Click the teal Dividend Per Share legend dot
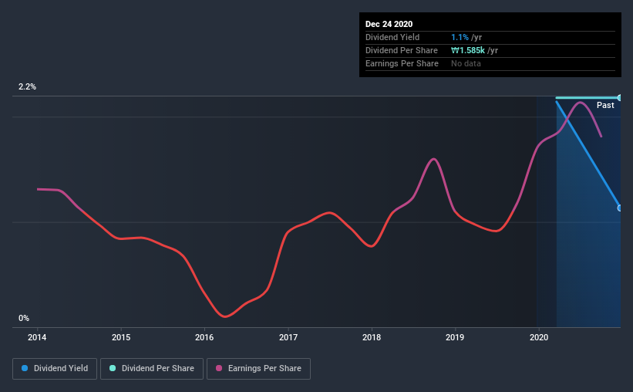633x392 pixels. tap(113, 368)
